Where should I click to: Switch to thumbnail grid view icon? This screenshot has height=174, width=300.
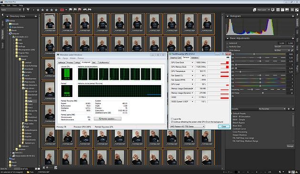pos(278,10)
